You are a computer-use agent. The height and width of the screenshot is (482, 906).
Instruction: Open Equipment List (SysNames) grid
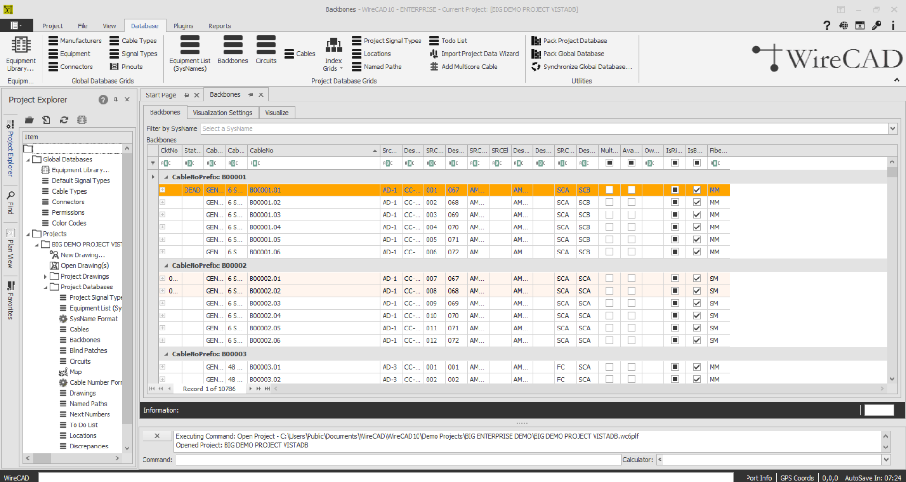190,54
